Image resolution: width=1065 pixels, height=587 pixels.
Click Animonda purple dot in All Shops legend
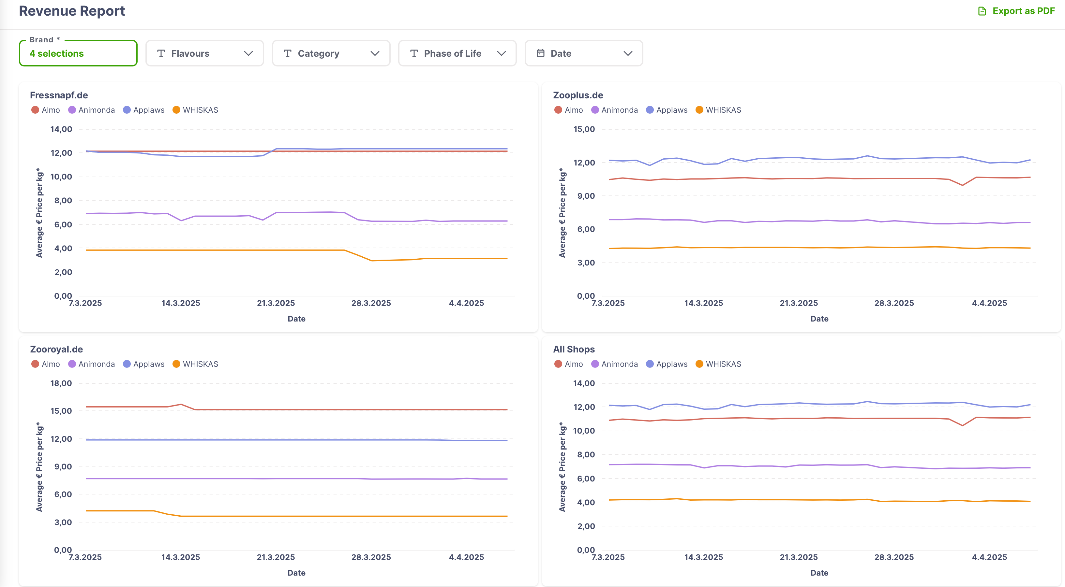pyautogui.click(x=595, y=364)
